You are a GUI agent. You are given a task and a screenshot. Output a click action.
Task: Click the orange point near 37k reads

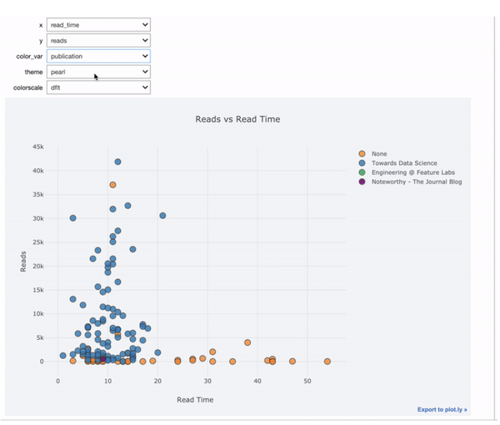[112, 185]
